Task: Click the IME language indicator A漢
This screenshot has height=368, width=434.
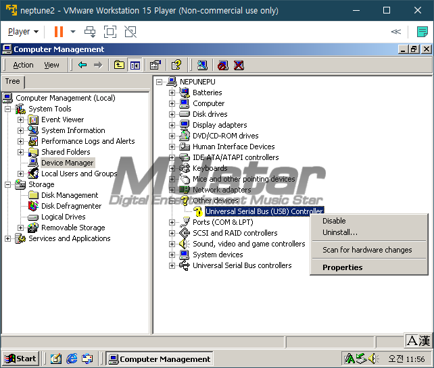Action: tap(418, 340)
